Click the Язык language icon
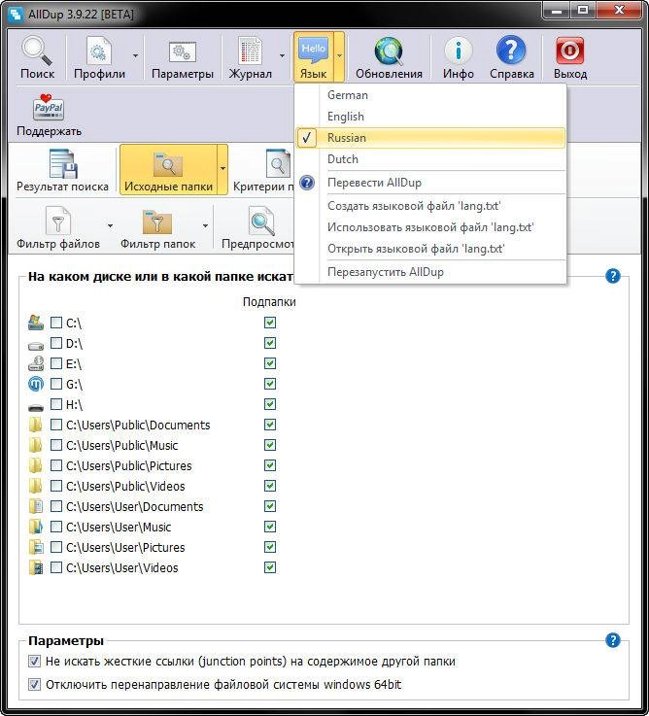Image resolution: width=649 pixels, height=716 pixels. pos(313,51)
